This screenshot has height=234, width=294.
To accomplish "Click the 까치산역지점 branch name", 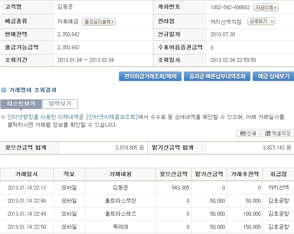I will (x=226, y=22).
